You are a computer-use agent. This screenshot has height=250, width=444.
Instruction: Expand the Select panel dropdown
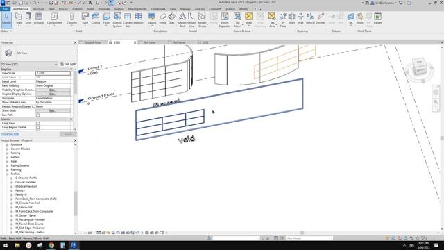[x=6, y=31]
